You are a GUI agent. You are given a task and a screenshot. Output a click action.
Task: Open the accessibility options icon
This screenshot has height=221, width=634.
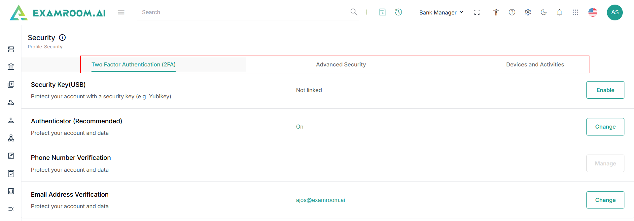pyautogui.click(x=496, y=12)
